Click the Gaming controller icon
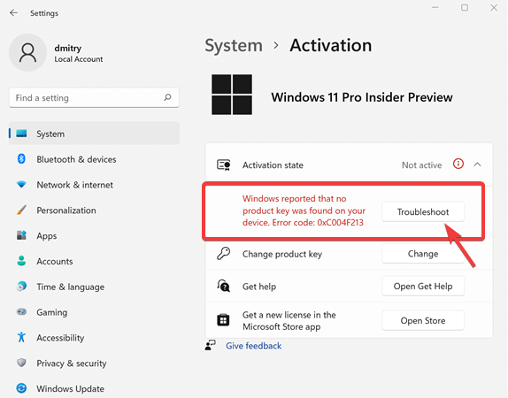This screenshot has width=508, height=398. (x=21, y=312)
